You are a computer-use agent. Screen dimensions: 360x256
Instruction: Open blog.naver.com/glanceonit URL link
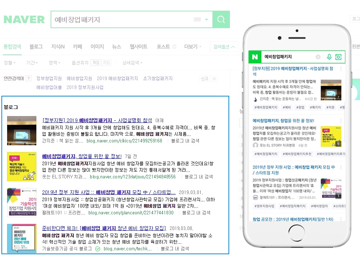[131, 213]
